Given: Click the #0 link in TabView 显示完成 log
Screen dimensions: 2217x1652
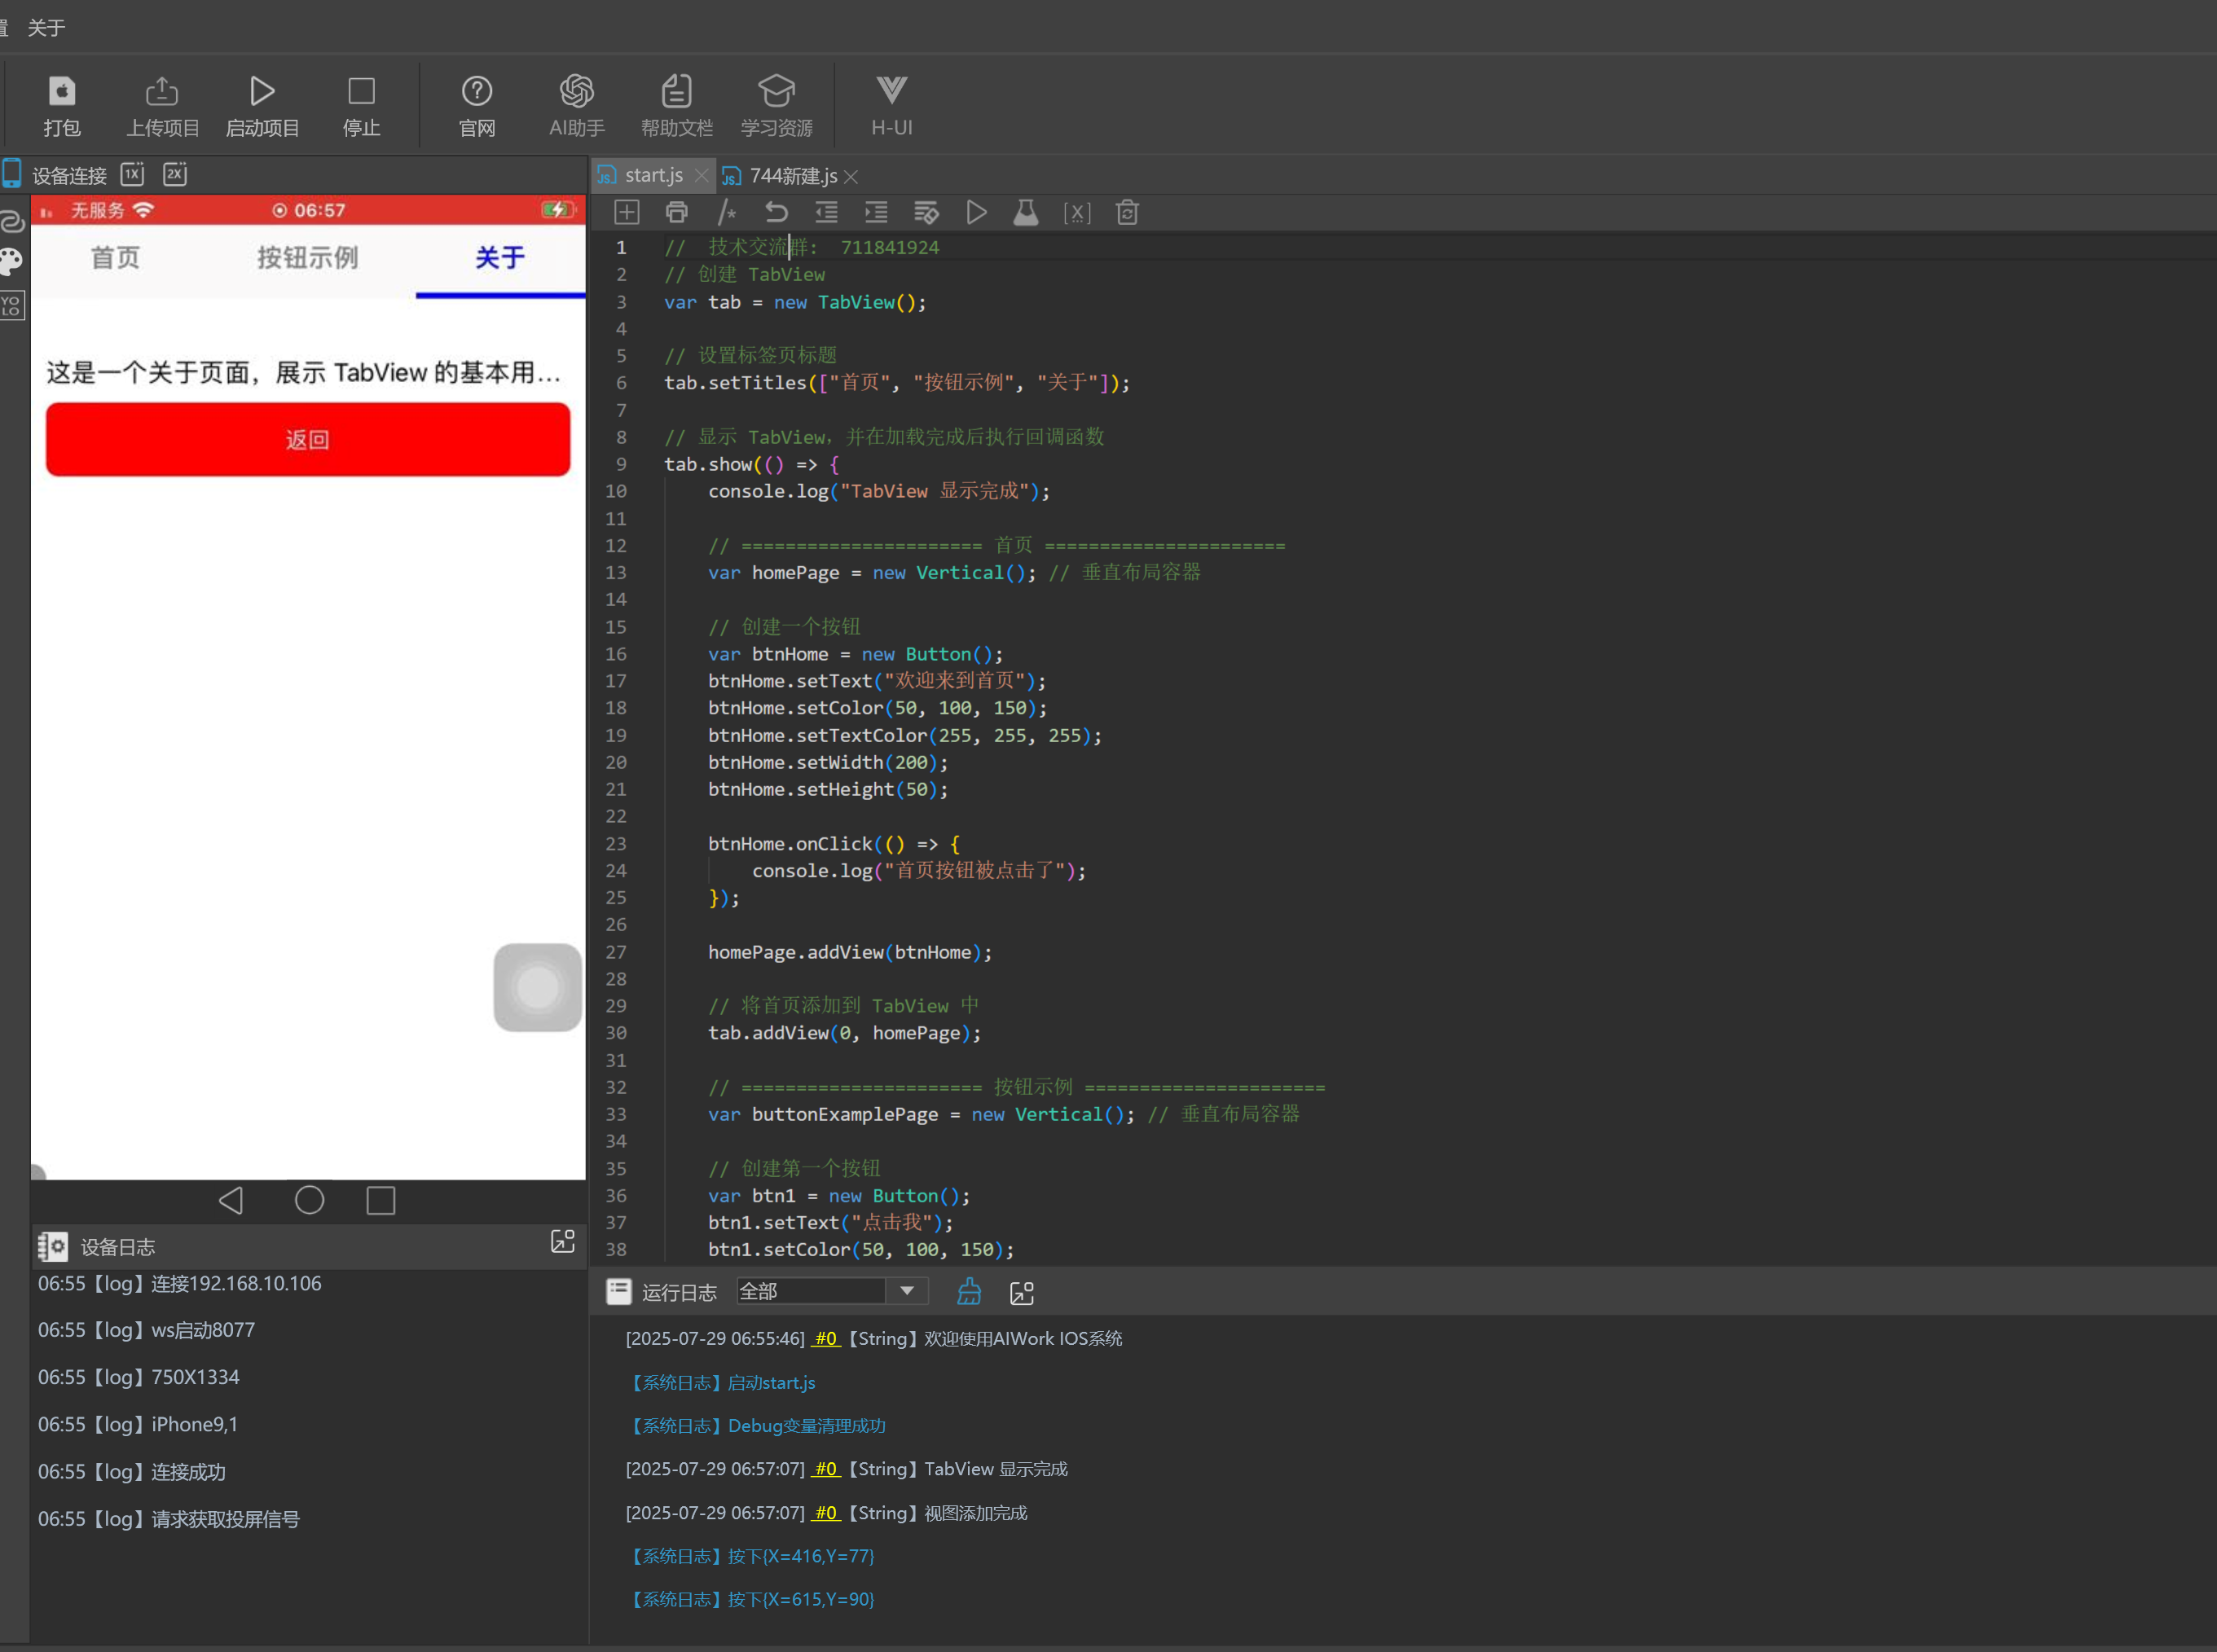Looking at the screenshot, I should point(826,1469).
